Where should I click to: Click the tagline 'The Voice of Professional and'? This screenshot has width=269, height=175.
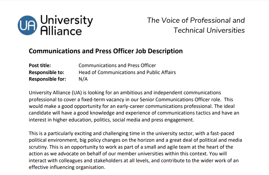[196, 20]
